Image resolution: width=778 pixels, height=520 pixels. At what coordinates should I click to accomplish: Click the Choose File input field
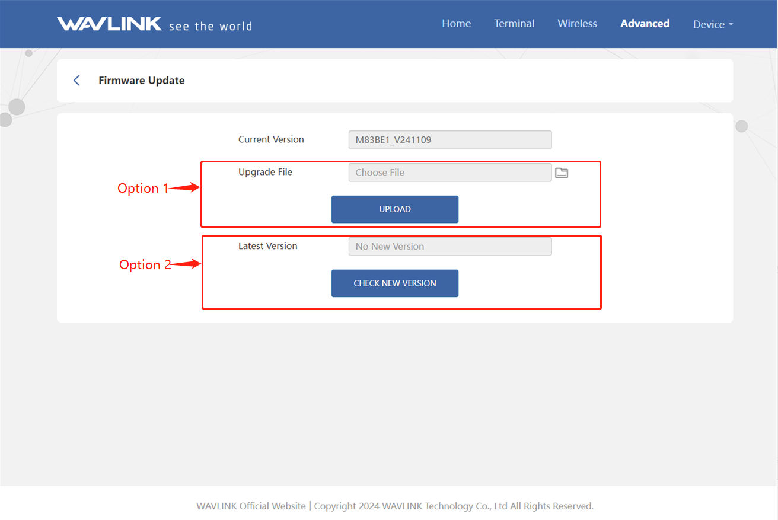(449, 173)
